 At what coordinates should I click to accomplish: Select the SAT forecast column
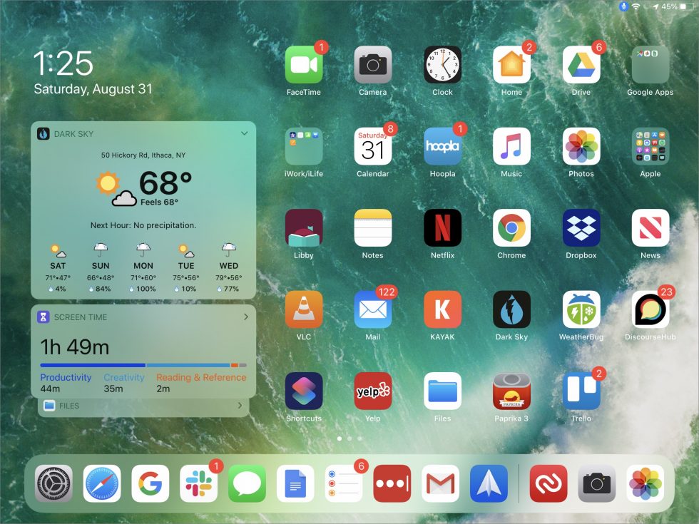(x=58, y=267)
